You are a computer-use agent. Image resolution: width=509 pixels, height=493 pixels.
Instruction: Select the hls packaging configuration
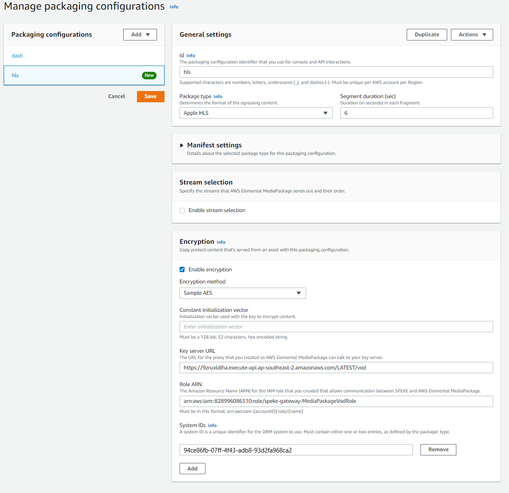(15, 75)
